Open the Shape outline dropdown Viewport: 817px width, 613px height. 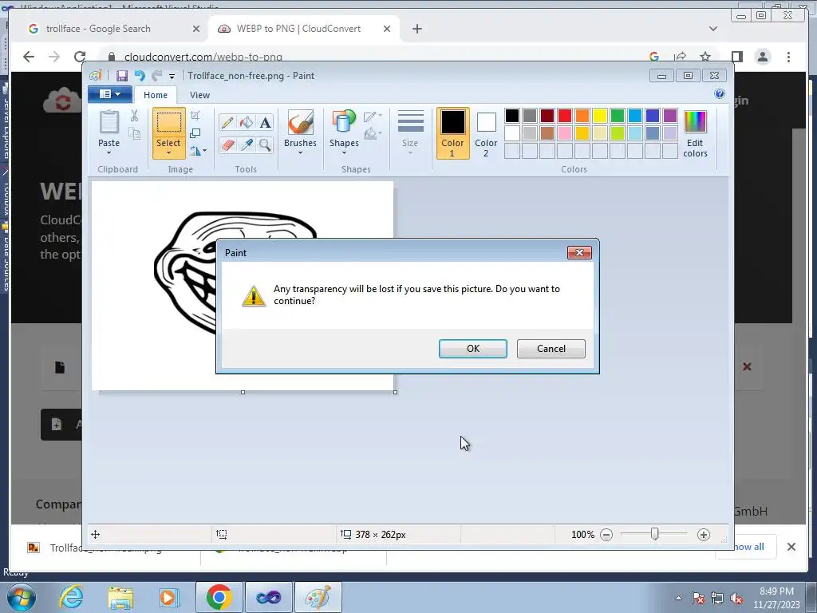(x=373, y=117)
